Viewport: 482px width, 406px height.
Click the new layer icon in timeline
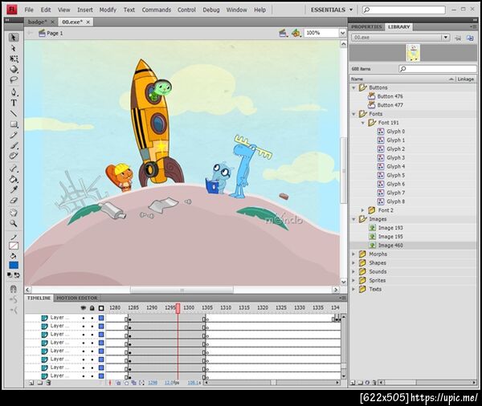pos(31,383)
